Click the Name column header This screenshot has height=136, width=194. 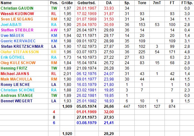[6, 3]
